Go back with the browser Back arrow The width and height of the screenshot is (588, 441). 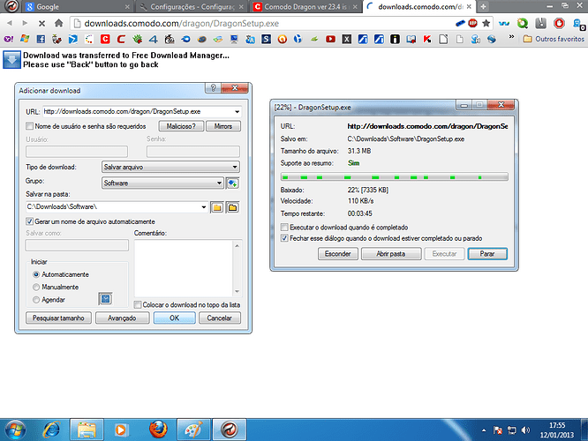pyautogui.click(x=10, y=23)
